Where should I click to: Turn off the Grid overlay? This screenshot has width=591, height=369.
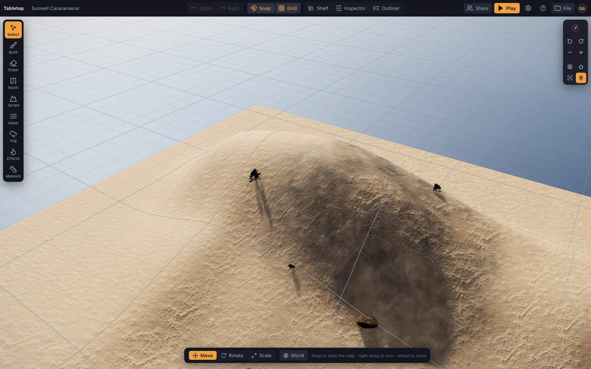(288, 8)
